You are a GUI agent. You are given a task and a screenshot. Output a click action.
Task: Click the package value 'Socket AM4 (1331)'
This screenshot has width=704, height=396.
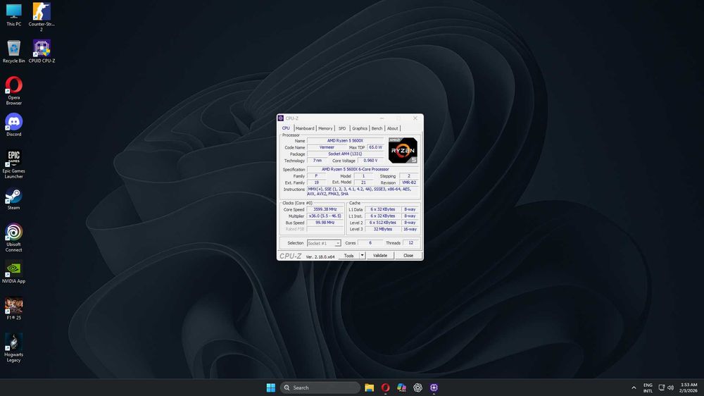tap(345, 154)
